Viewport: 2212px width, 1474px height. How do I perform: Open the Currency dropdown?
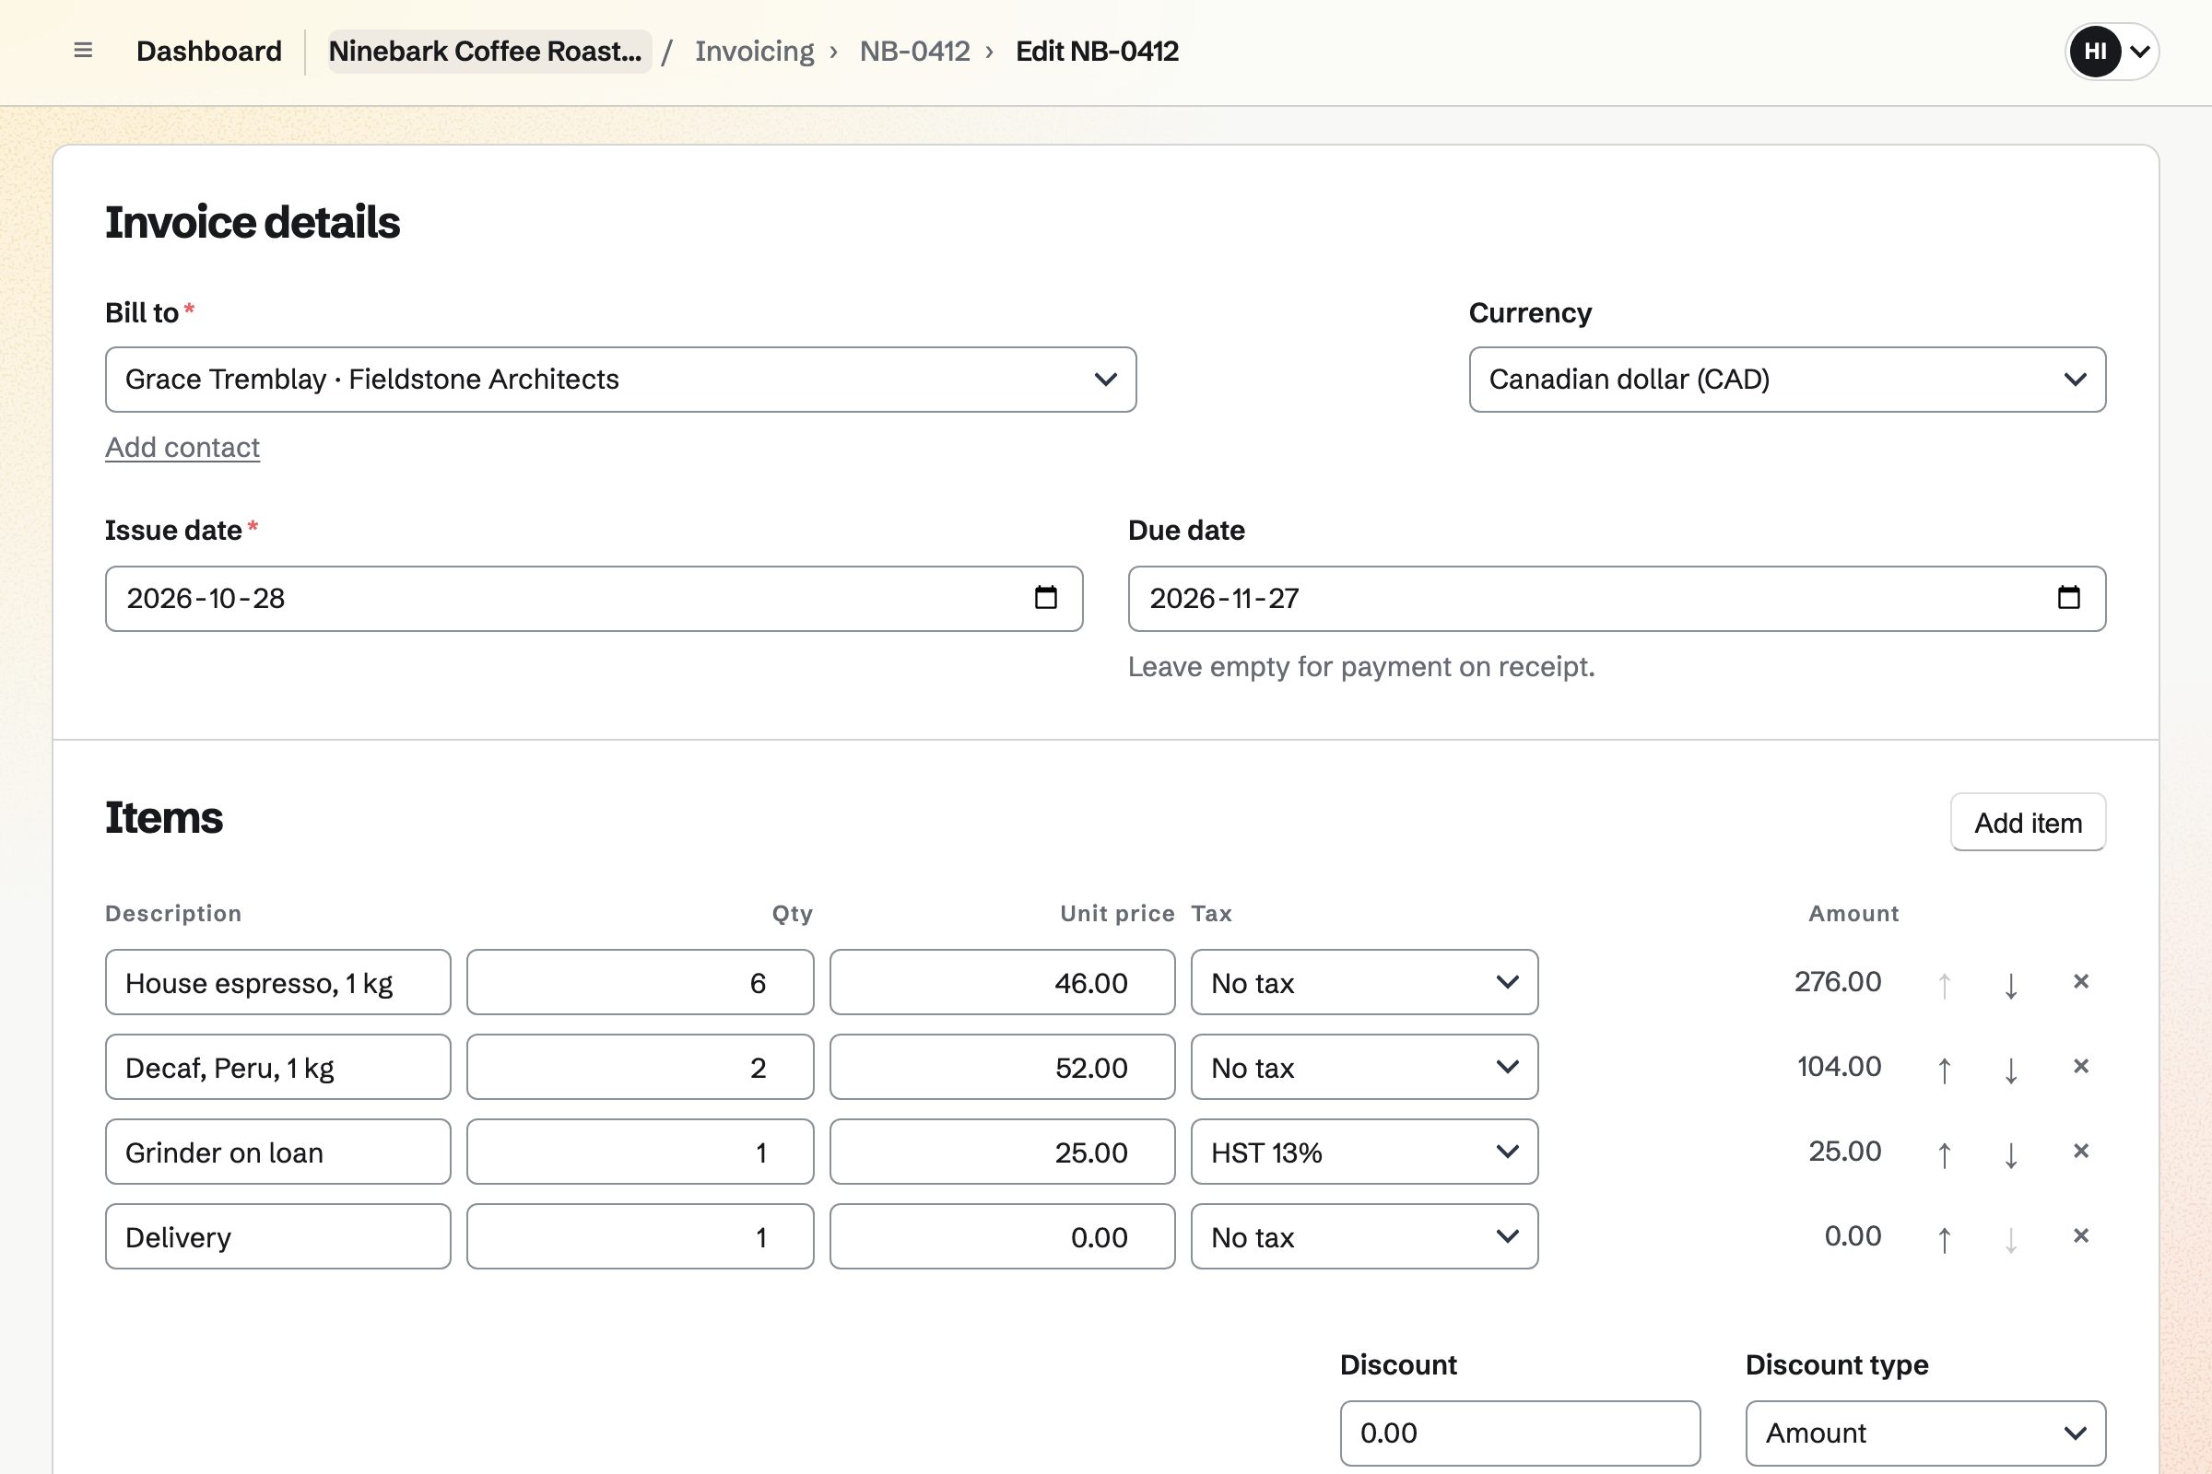click(x=1787, y=380)
